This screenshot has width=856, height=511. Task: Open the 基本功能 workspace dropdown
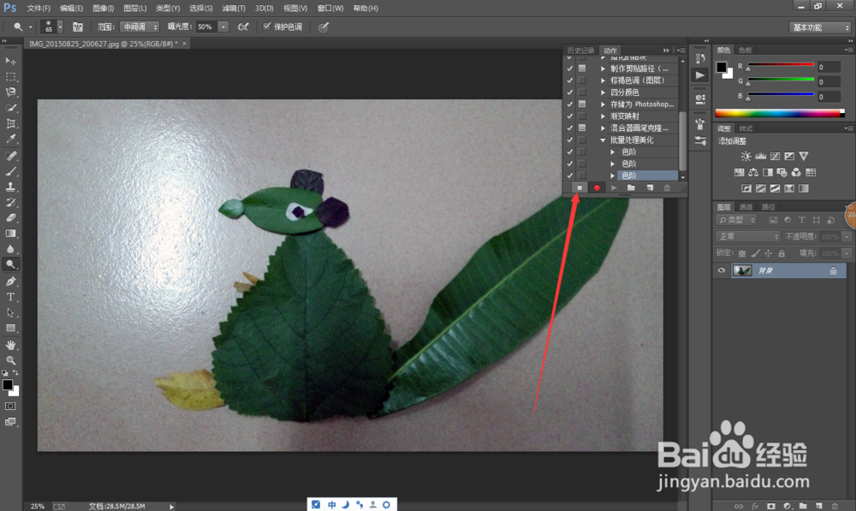click(x=820, y=27)
